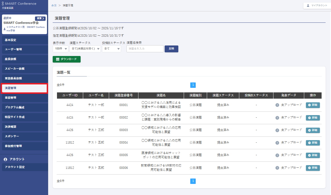The width and height of the screenshot is (331, 195).
Task: Click the 演題名 search input field
Action: 145,49
